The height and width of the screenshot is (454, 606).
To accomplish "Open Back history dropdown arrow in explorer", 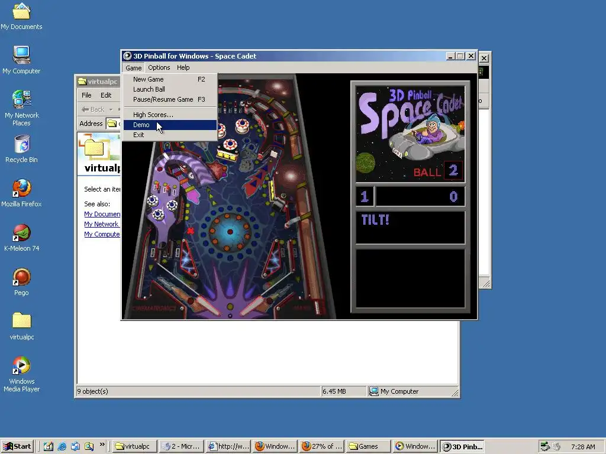I will pyautogui.click(x=111, y=109).
